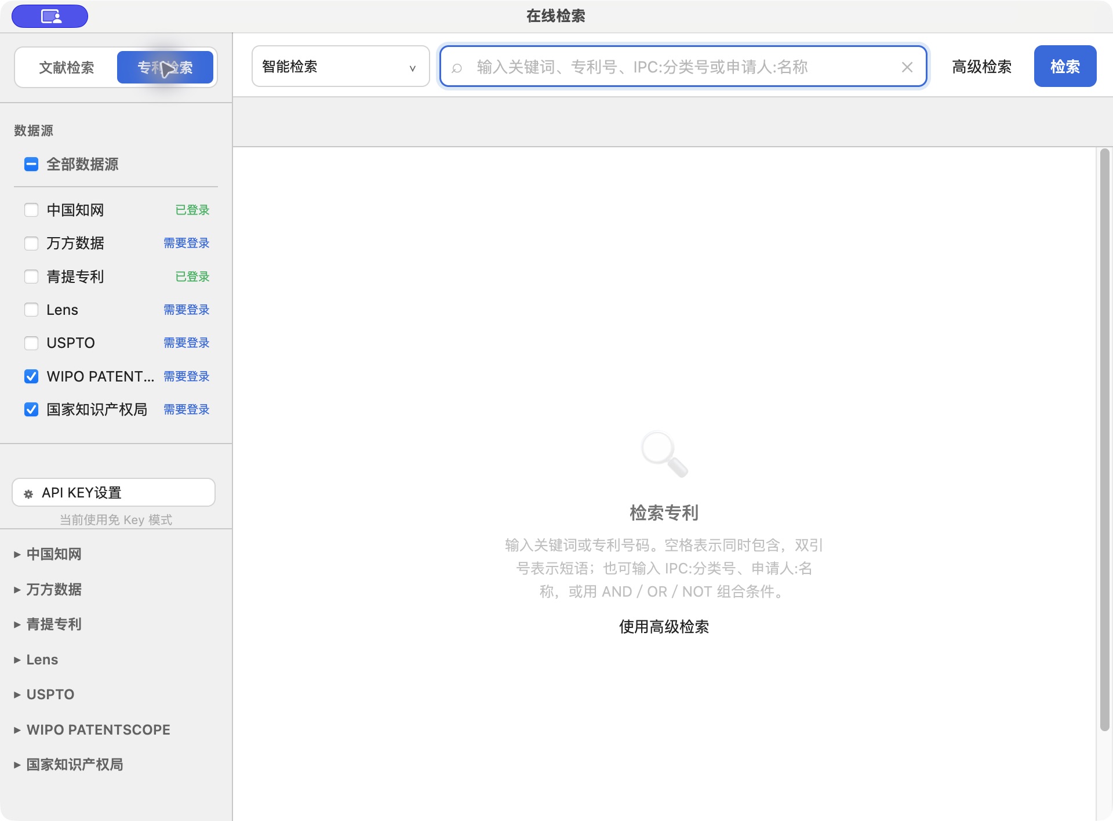Switch to the 专利检索 tab
This screenshot has height=821, width=1113.
165,68
